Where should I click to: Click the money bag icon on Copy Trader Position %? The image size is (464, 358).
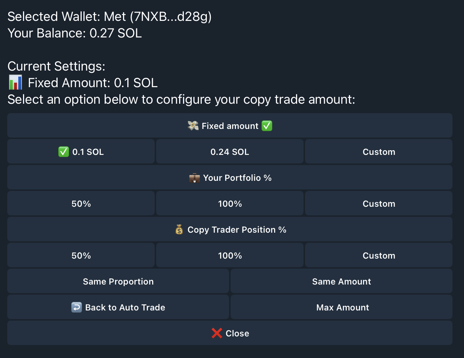(x=179, y=229)
